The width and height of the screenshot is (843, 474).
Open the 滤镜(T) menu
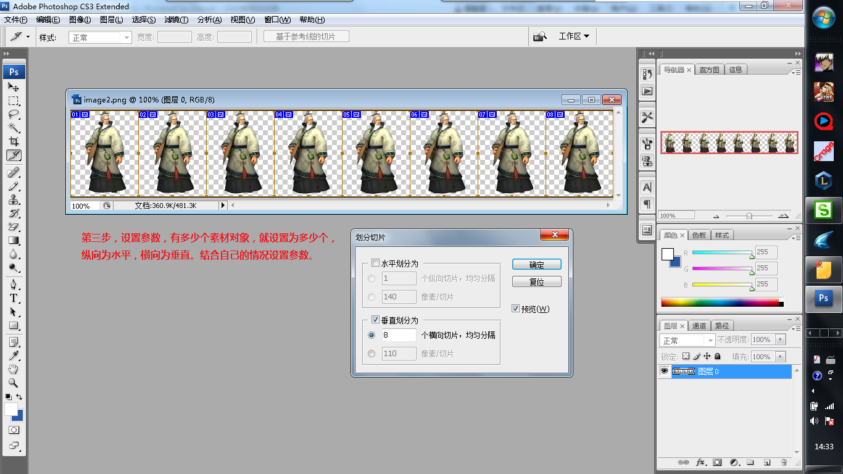click(176, 20)
